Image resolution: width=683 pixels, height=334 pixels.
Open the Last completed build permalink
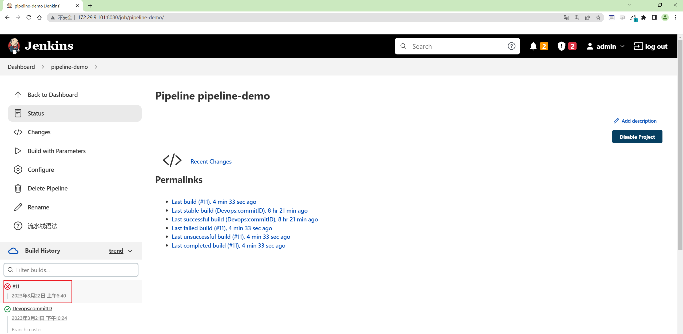tap(229, 245)
